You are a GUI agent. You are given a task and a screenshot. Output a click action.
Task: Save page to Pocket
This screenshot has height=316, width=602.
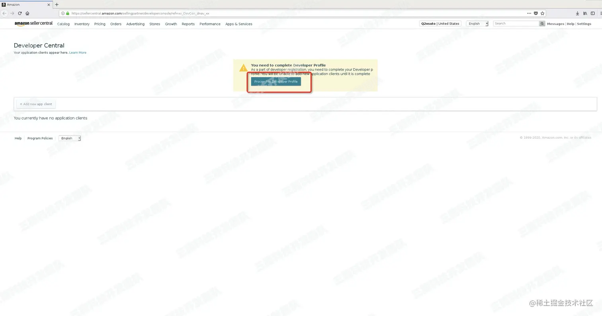pos(536,13)
